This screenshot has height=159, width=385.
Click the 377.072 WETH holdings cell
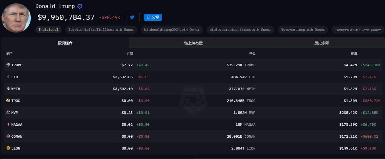242,89
